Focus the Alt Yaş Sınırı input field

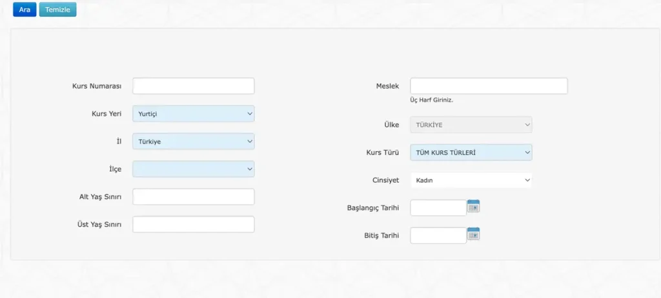tap(194, 197)
